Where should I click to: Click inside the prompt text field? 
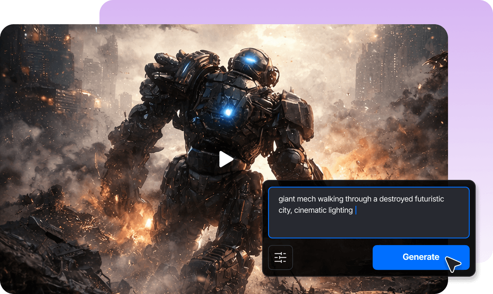click(369, 212)
